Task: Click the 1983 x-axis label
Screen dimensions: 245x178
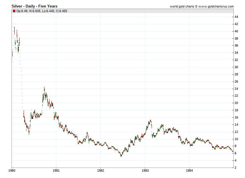Action: click(x=145, y=170)
